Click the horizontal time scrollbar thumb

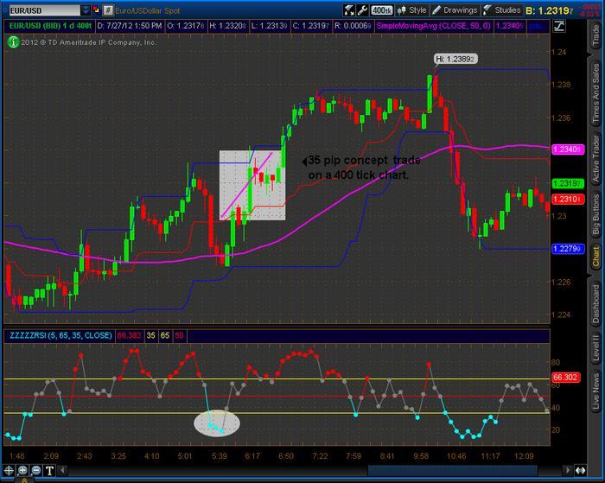click(452, 470)
